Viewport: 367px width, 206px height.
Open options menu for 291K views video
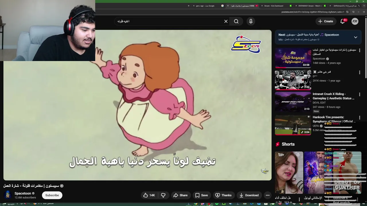[360, 72]
